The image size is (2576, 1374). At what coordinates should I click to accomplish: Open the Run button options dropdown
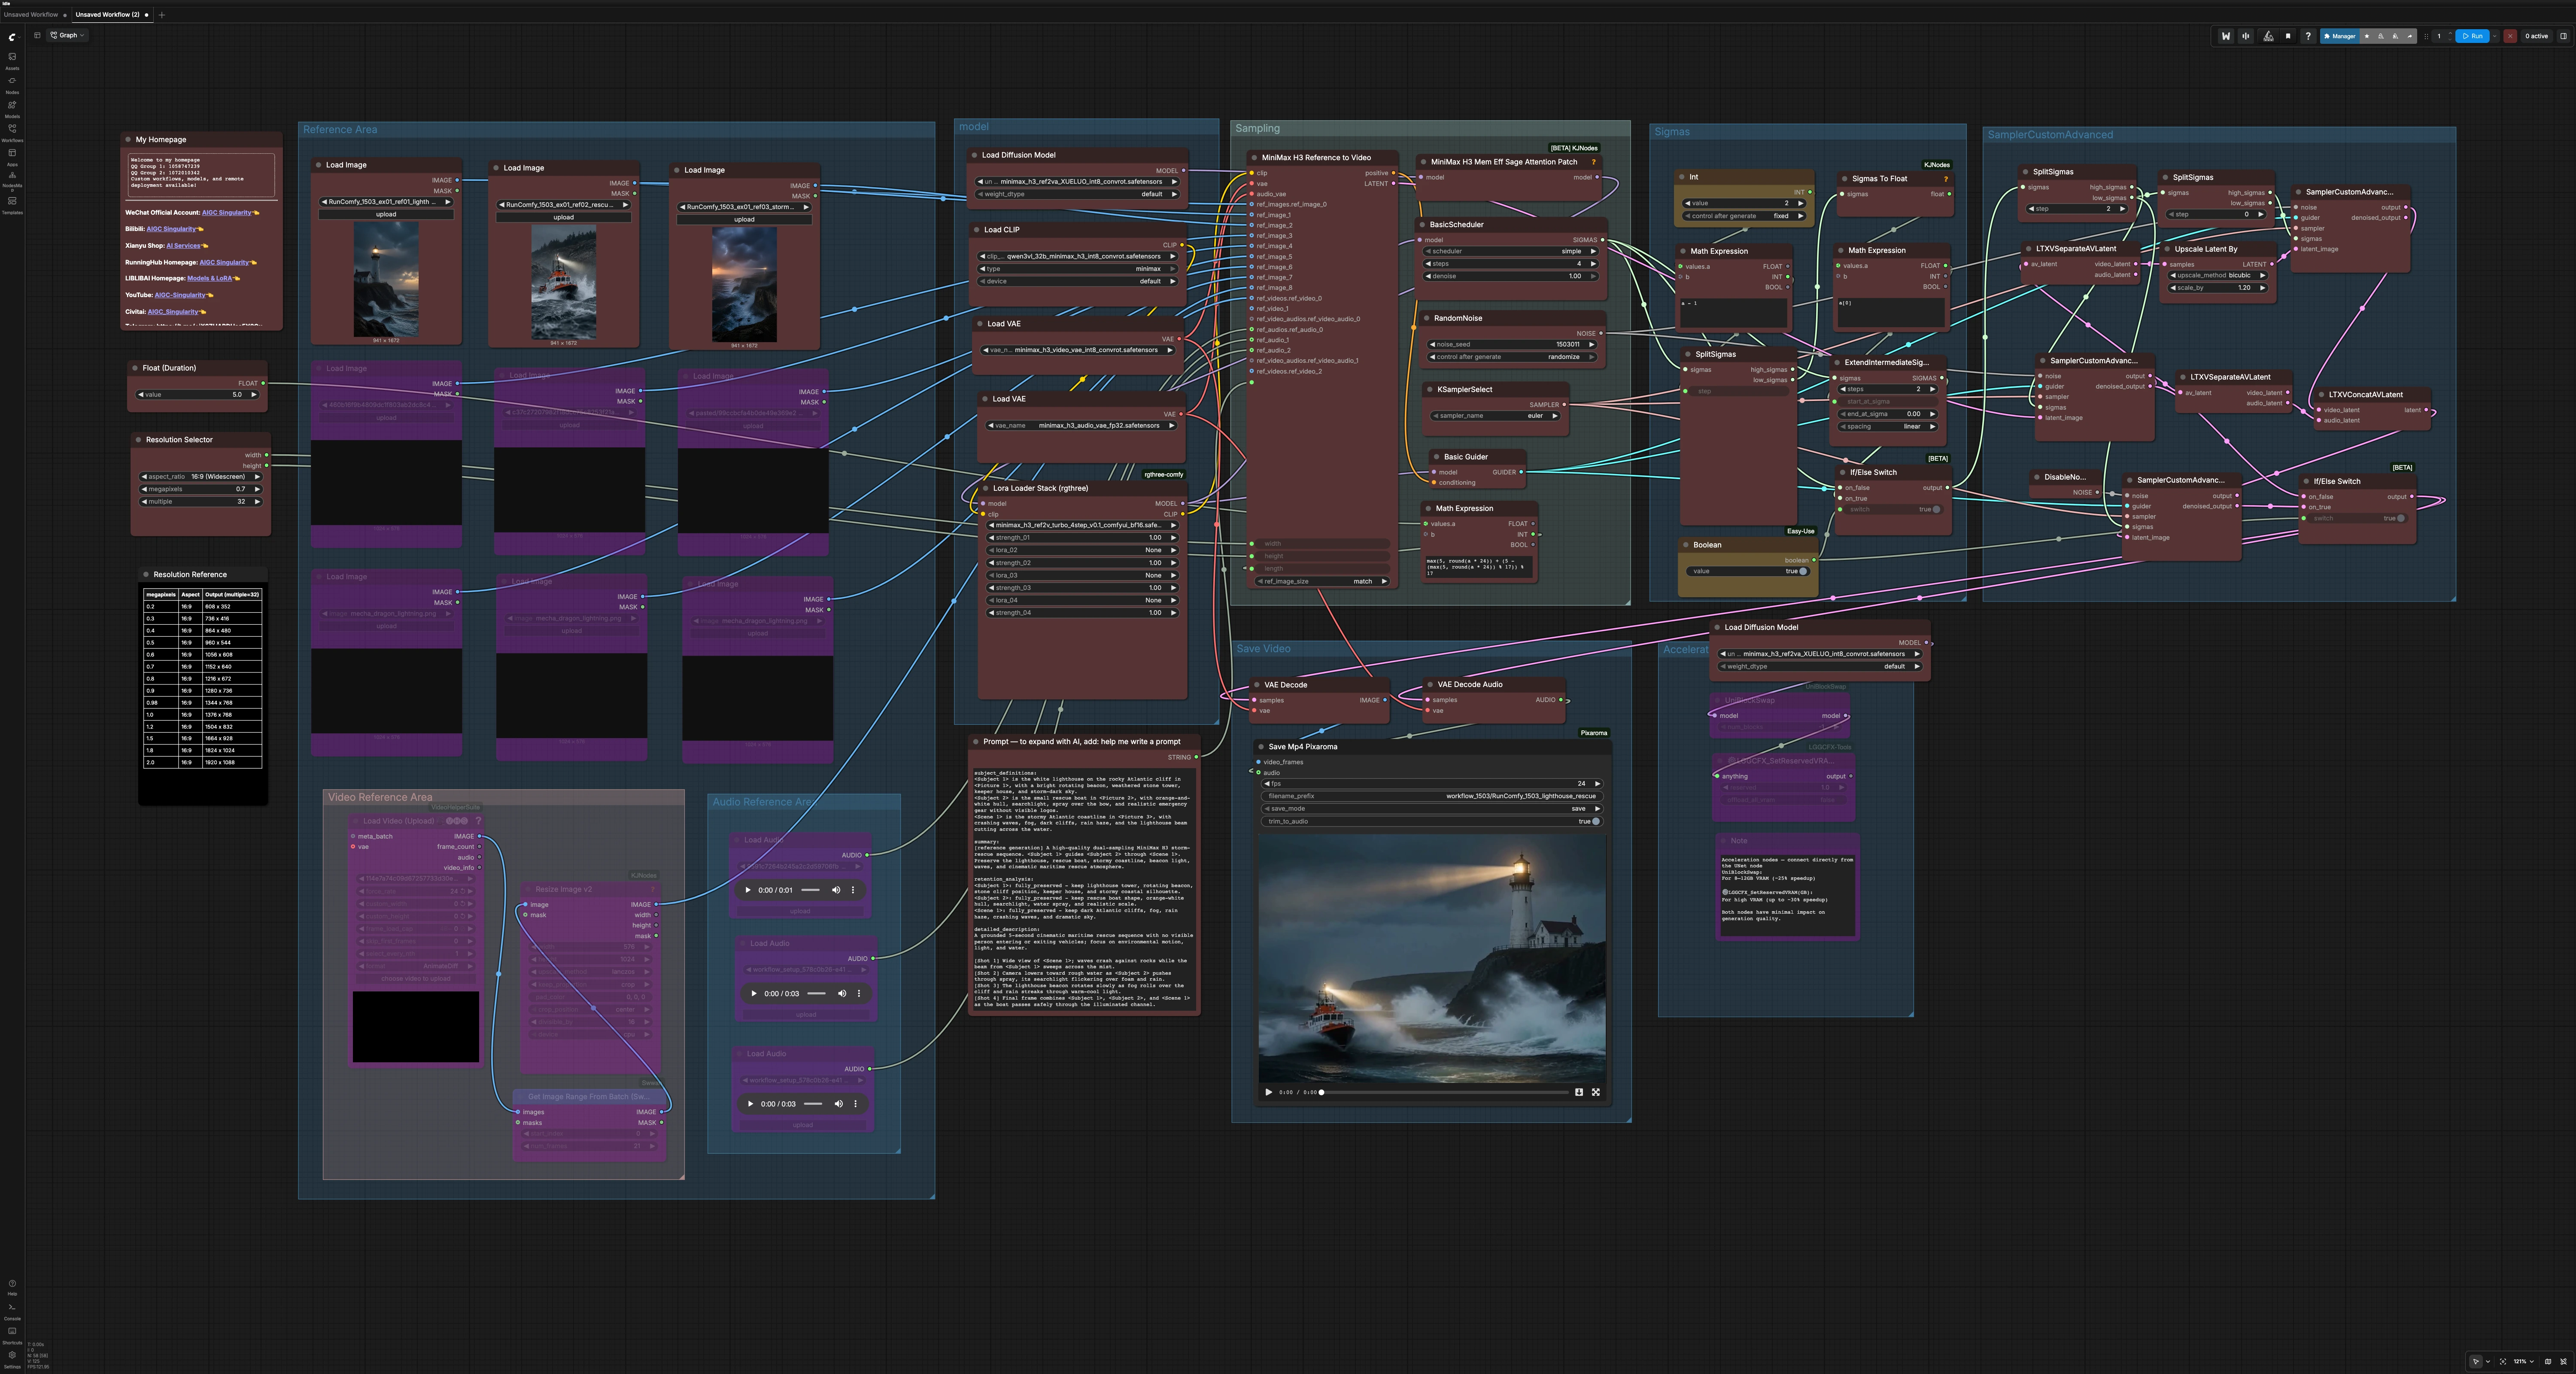click(x=2495, y=36)
